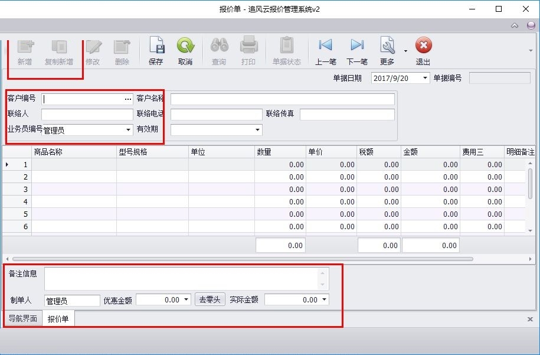Open the 实际金额 dropdown arrow
The height and width of the screenshot is (355, 540).
[324, 299]
